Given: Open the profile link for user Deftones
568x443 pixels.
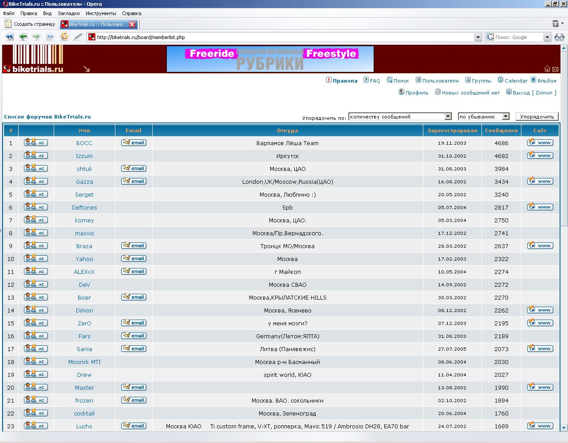Looking at the screenshot, I should (84, 207).
